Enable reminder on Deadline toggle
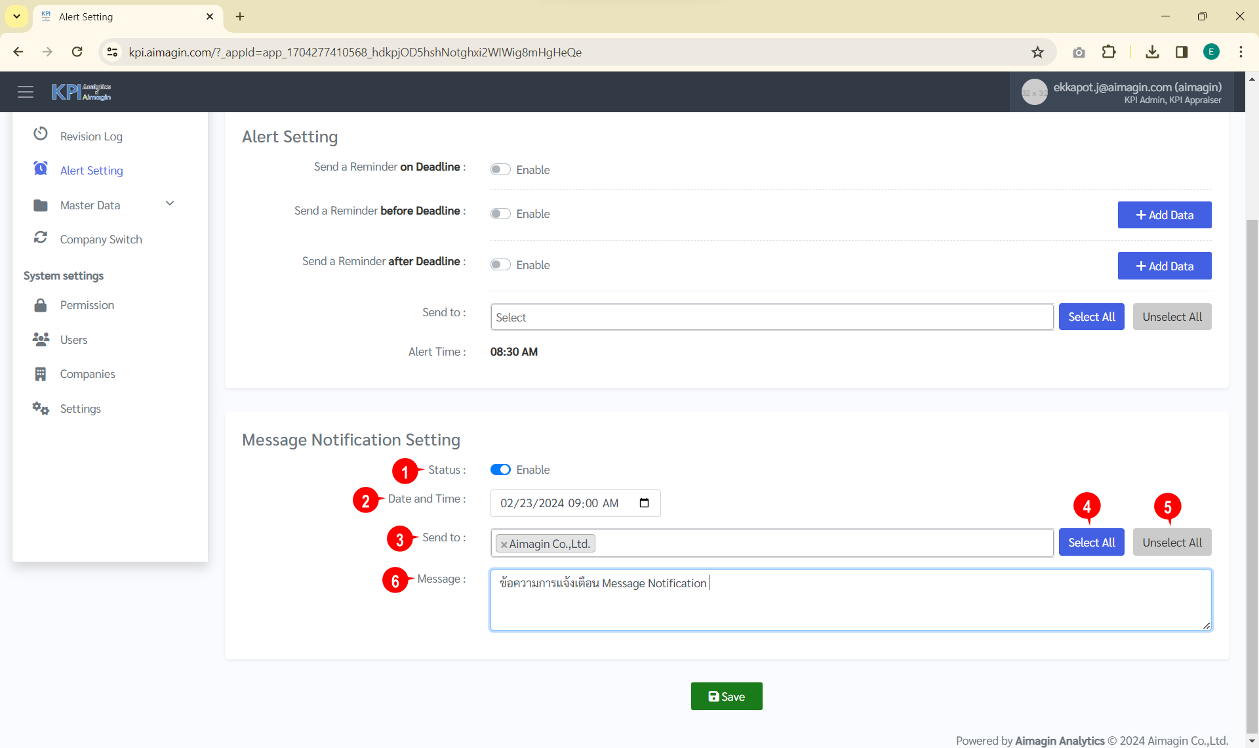 [500, 170]
